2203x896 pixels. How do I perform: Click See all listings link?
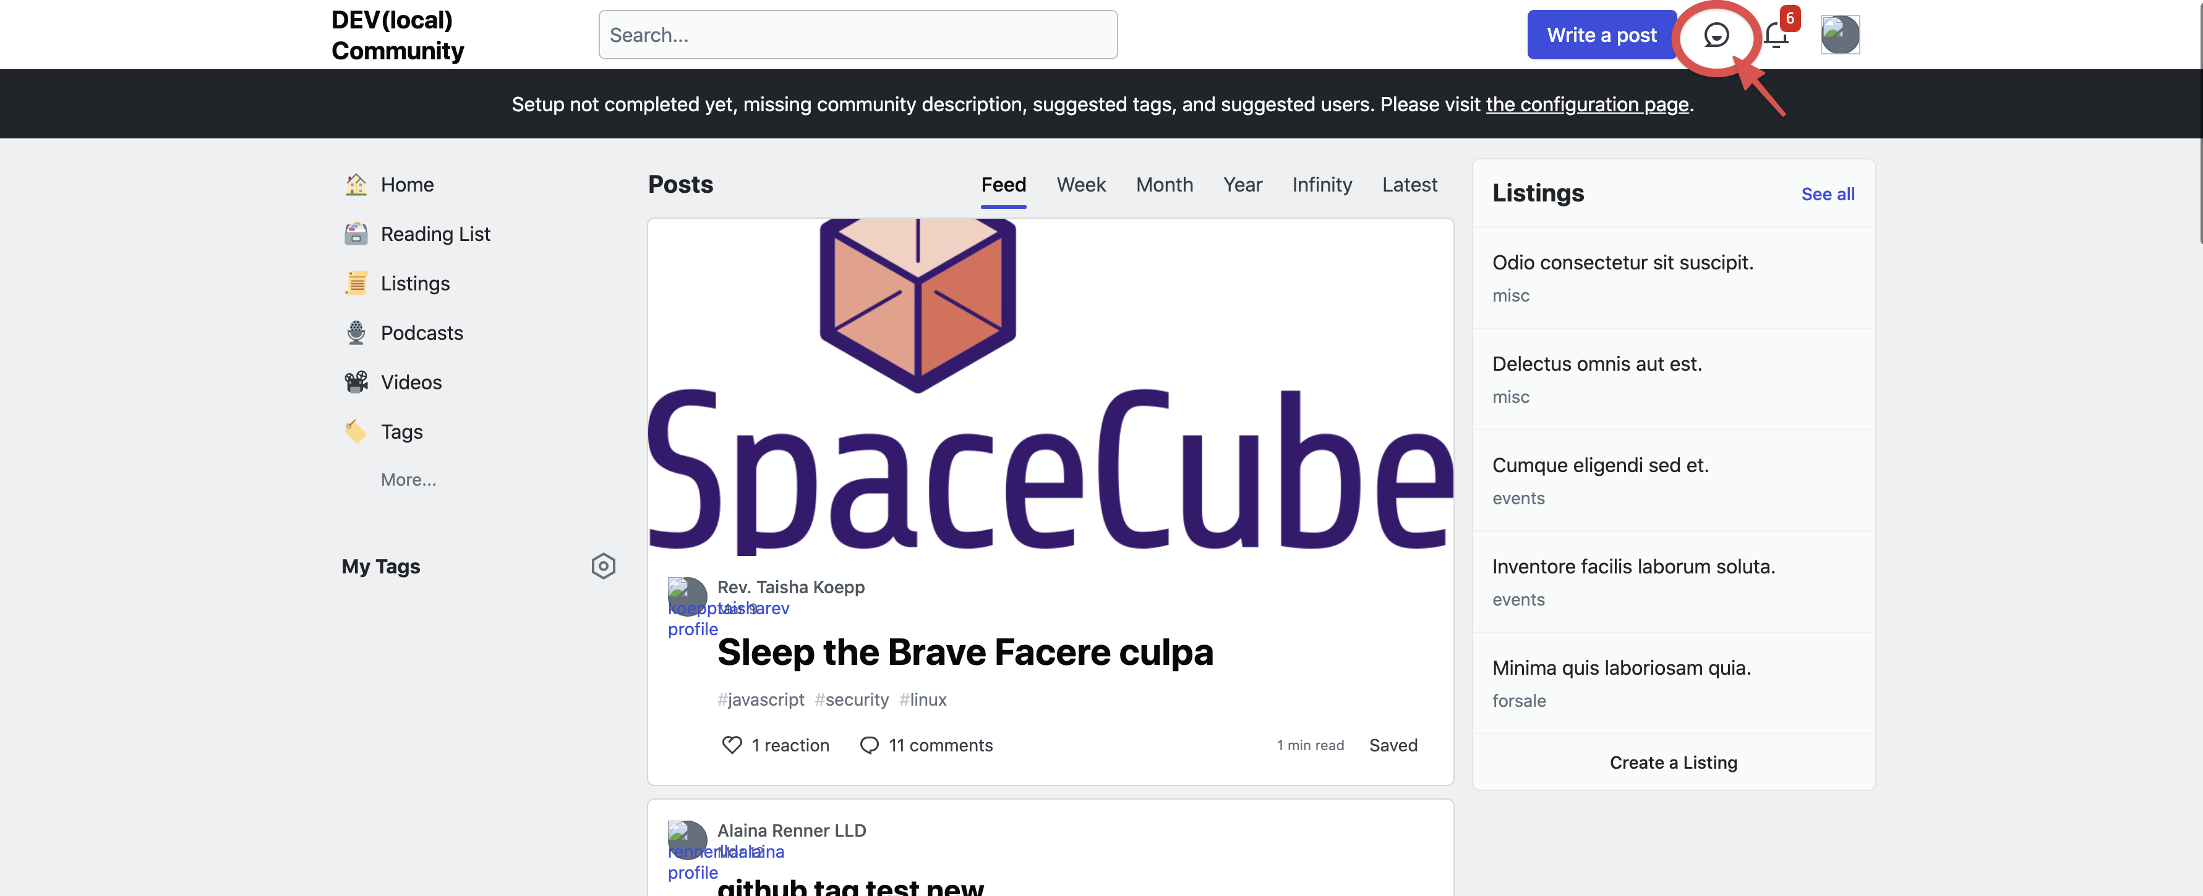coord(1827,194)
